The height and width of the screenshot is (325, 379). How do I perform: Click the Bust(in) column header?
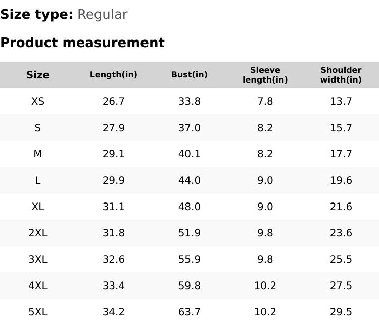189,75
